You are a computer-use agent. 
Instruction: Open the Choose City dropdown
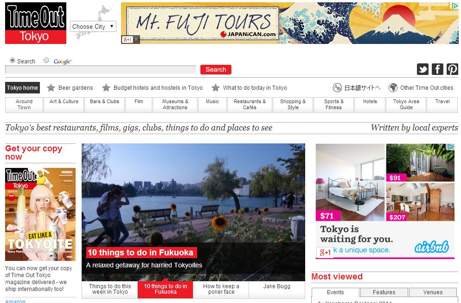tap(93, 26)
